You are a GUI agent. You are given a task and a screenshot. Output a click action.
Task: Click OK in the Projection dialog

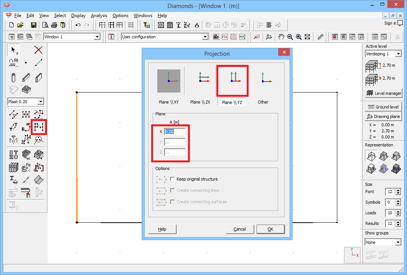(271, 229)
